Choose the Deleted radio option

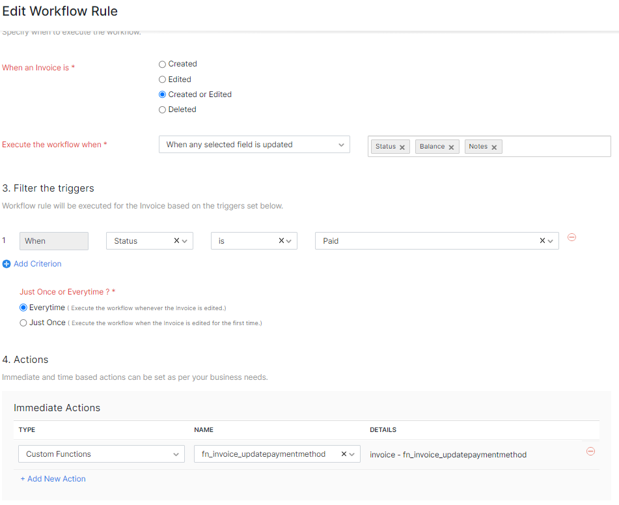tap(163, 110)
